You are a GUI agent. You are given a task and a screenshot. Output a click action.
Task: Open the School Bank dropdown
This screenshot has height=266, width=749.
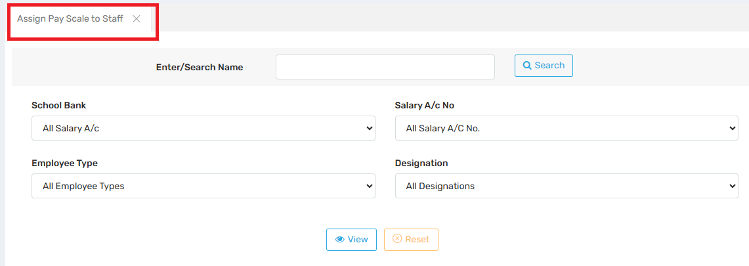click(x=203, y=129)
